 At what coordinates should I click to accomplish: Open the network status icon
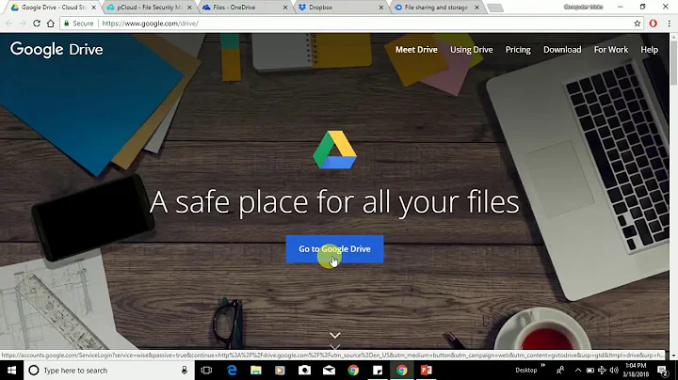(602, 370)
